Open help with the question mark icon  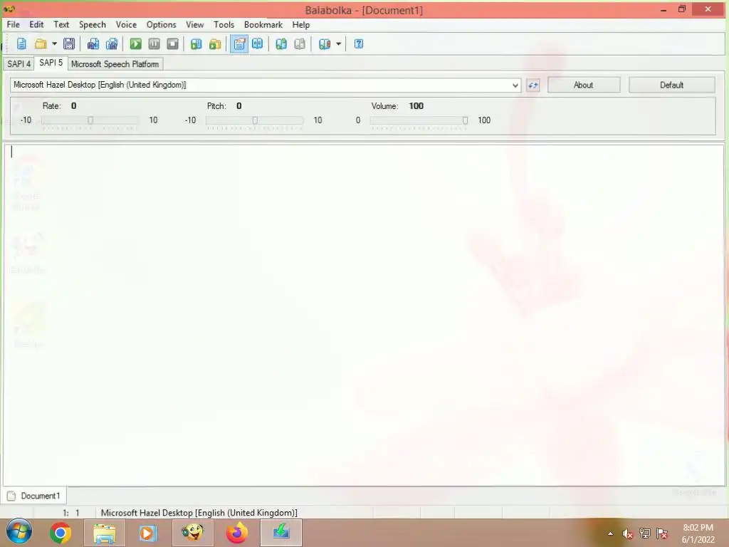coord(359,44)
